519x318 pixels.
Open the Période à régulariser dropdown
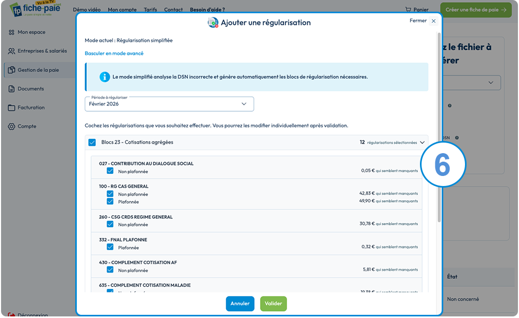click(169, 104)
